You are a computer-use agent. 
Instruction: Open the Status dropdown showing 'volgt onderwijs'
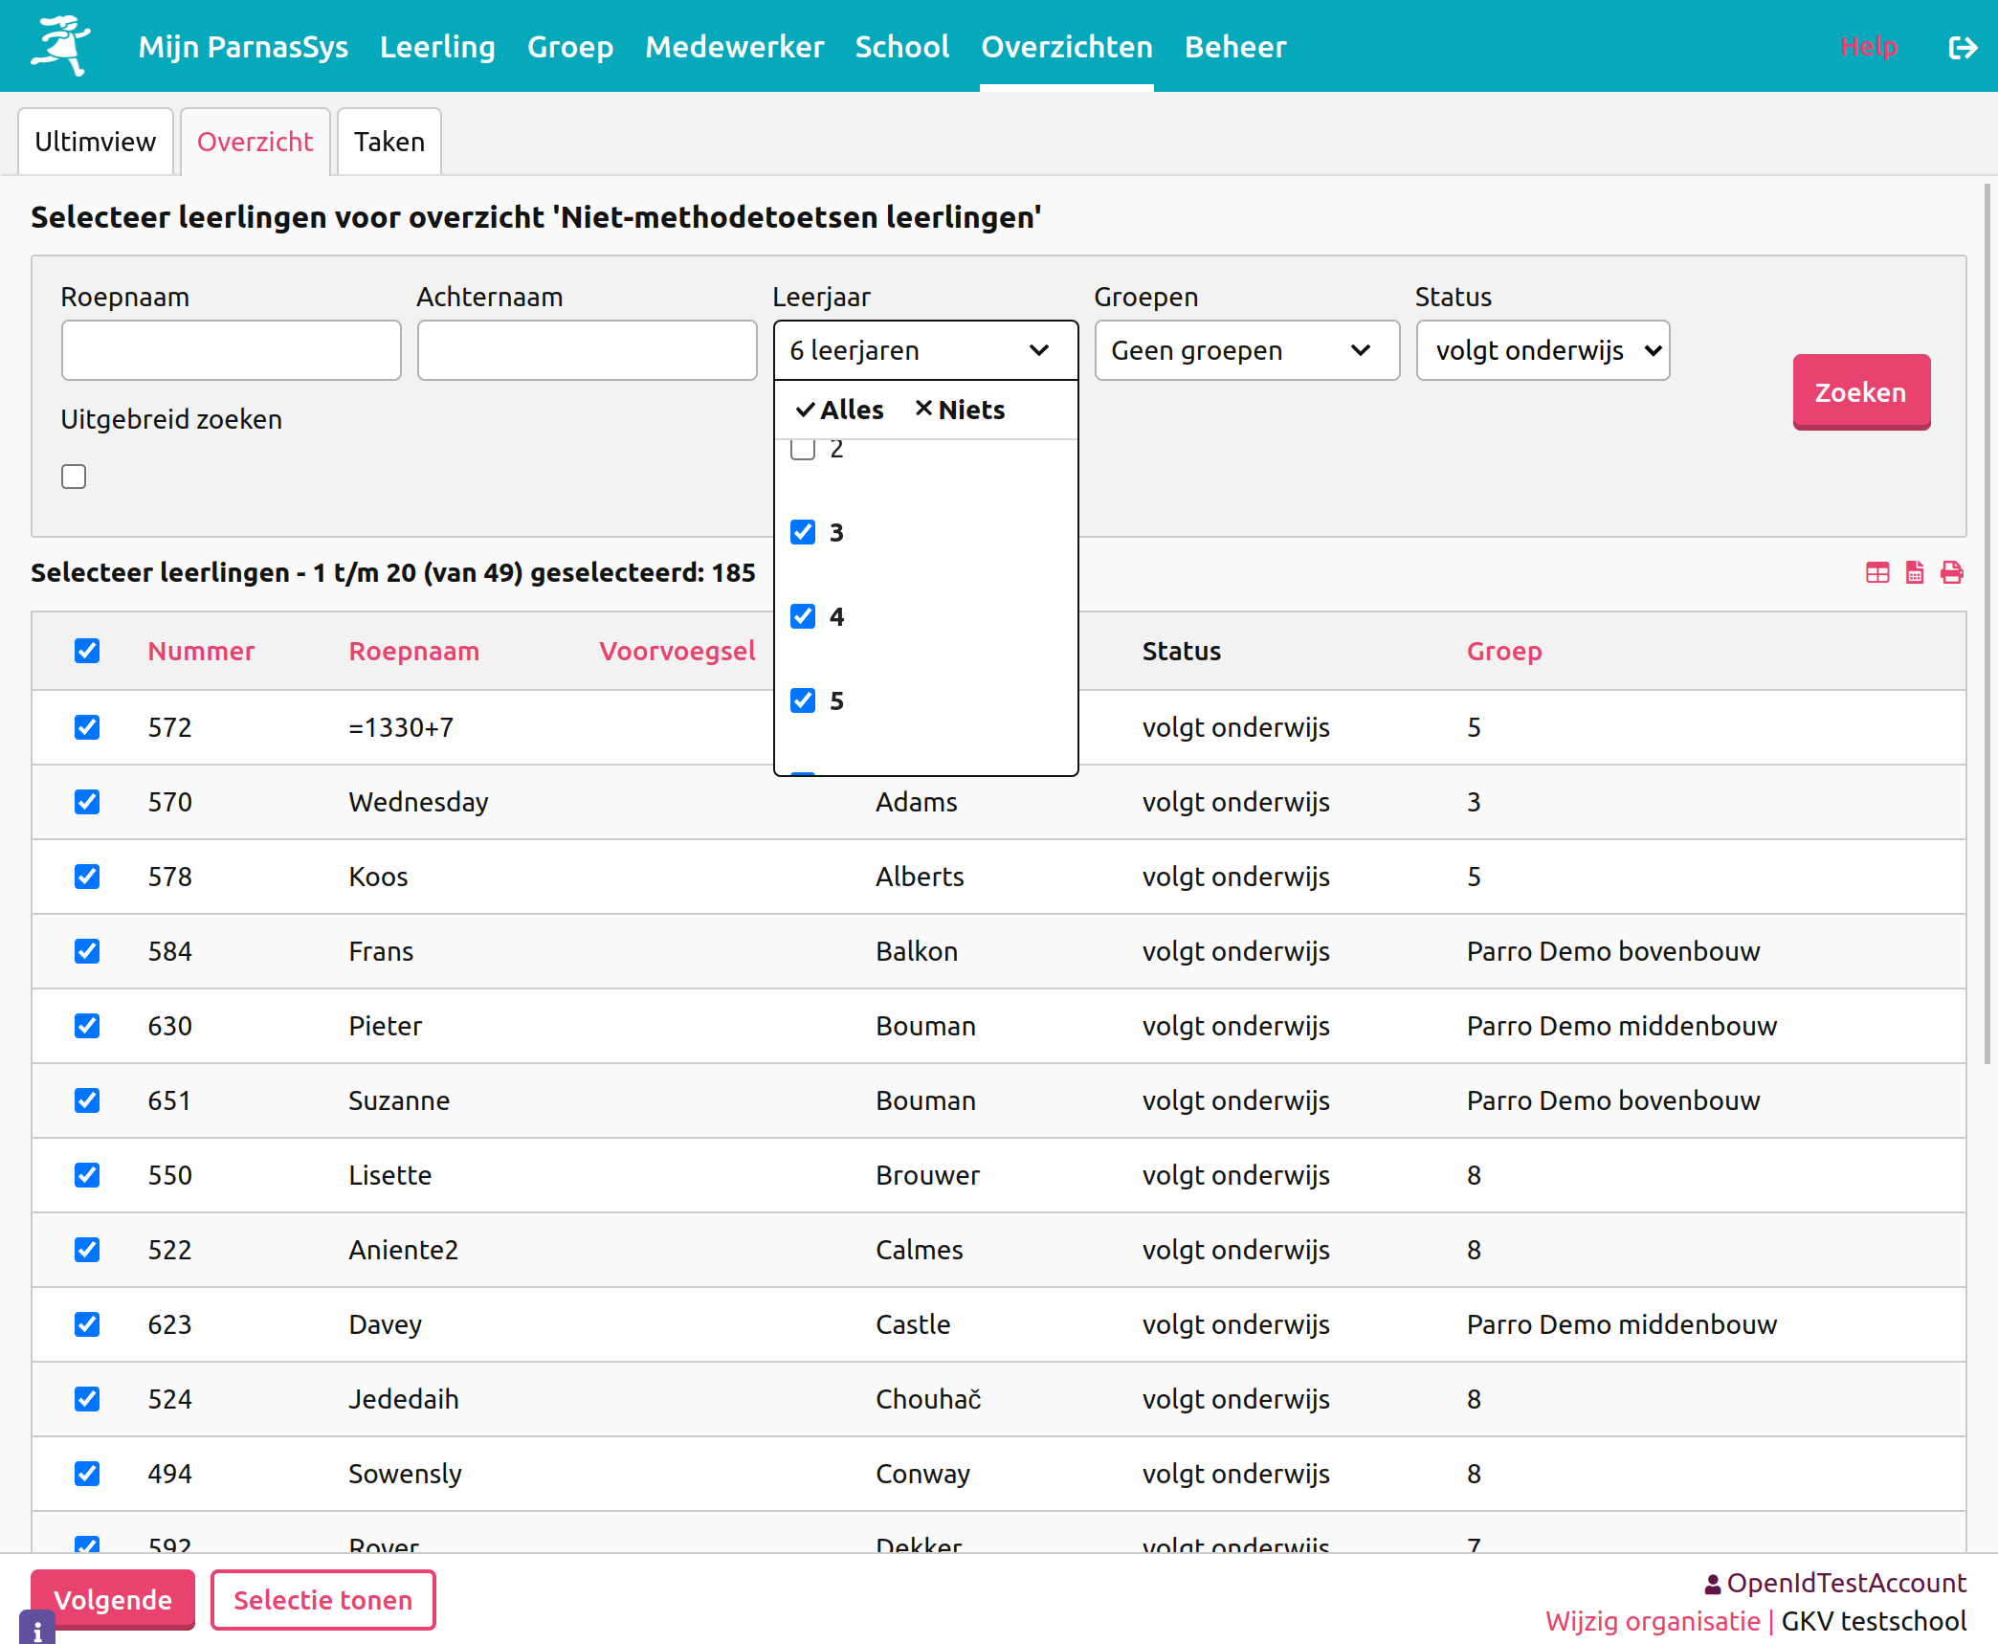pos(1542,350)
